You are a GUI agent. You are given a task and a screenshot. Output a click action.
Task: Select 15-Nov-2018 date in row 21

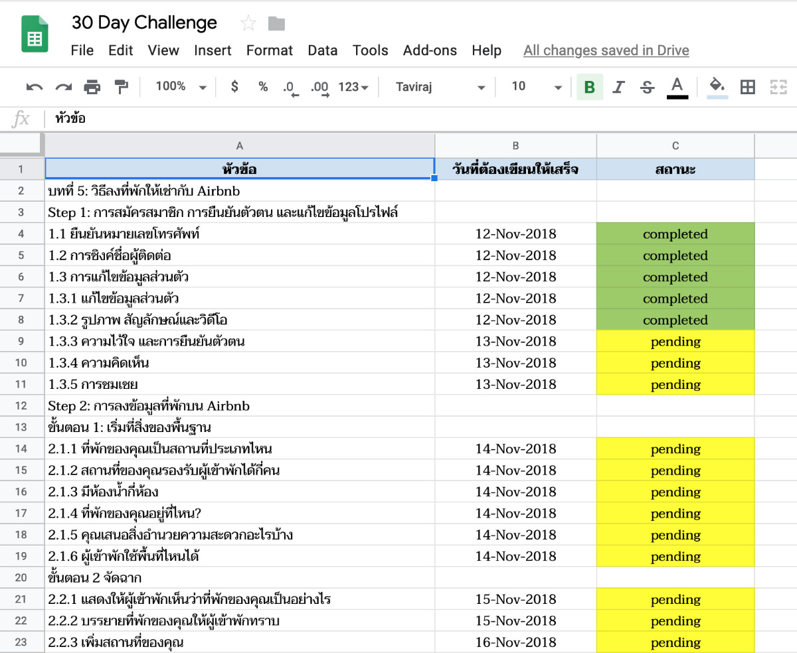515,599
